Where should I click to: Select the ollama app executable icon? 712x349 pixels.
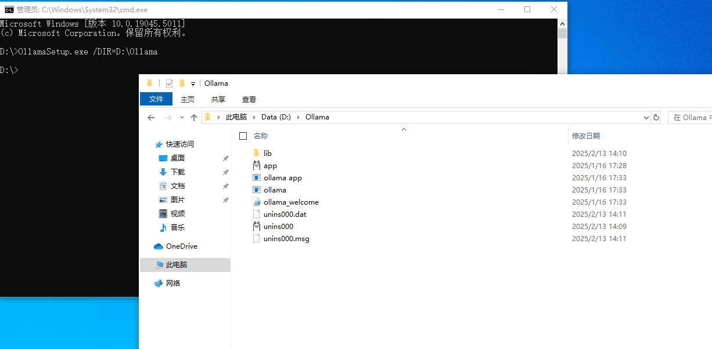click(x=257, y=177)
